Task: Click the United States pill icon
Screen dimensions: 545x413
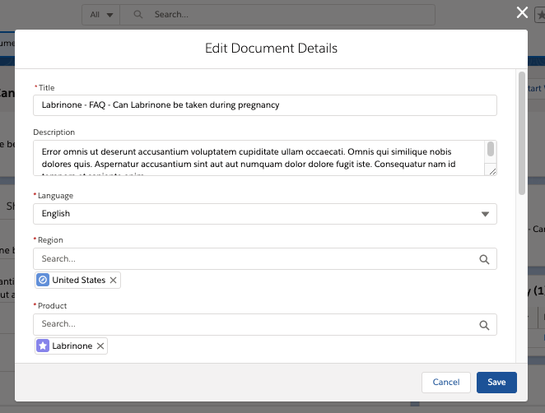Action: tap(43, 281)
